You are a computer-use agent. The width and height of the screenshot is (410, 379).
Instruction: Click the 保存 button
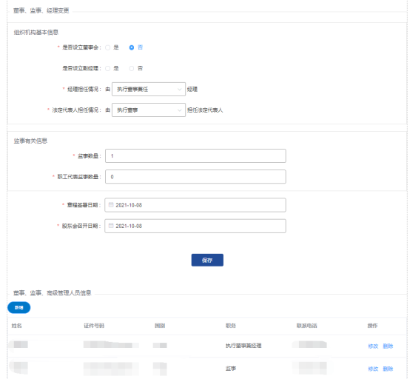(x=207, y=260)
